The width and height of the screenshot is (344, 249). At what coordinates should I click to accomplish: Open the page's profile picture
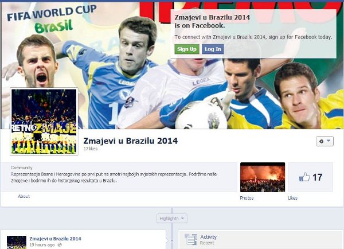coord(44,122)
